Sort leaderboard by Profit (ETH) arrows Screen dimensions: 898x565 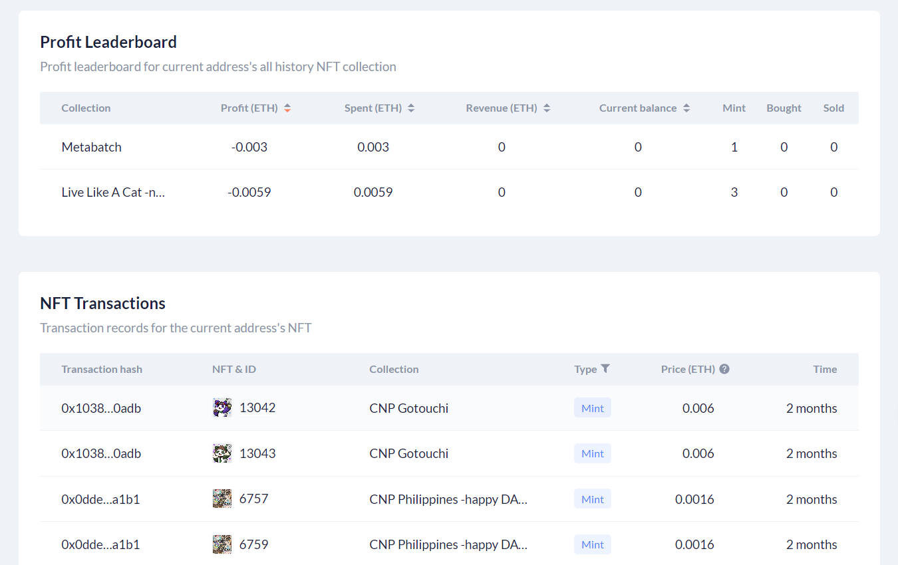coord(287,108)
